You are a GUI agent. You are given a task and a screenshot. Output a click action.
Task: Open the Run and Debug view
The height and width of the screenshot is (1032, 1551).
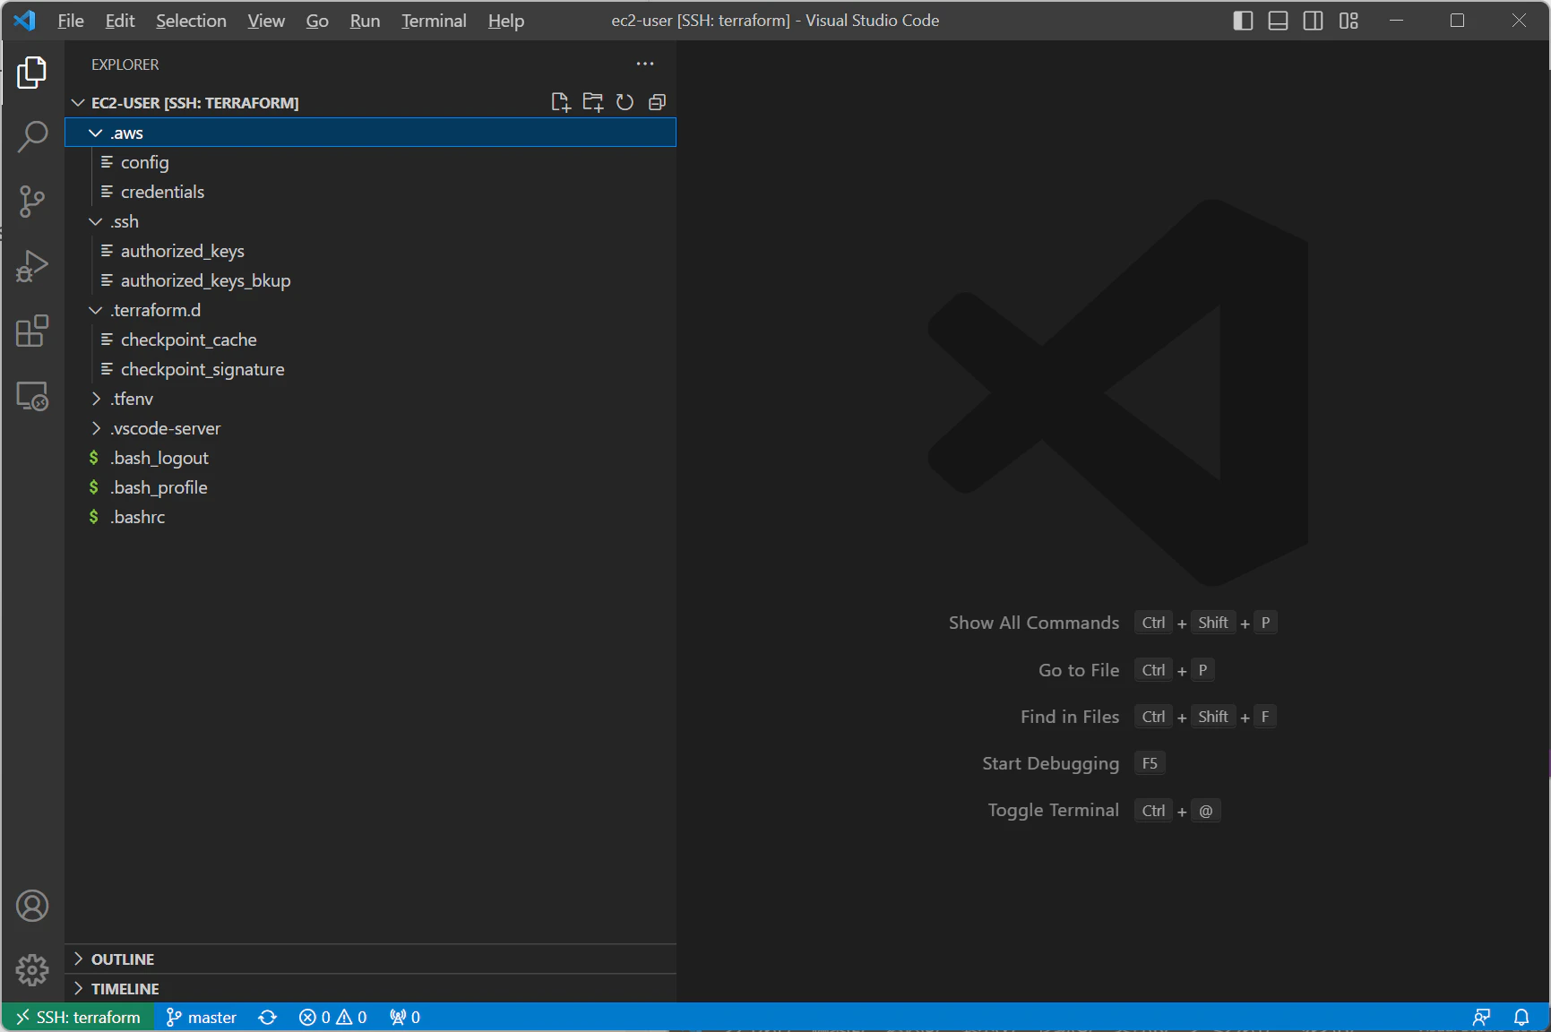tap(32, 266)
